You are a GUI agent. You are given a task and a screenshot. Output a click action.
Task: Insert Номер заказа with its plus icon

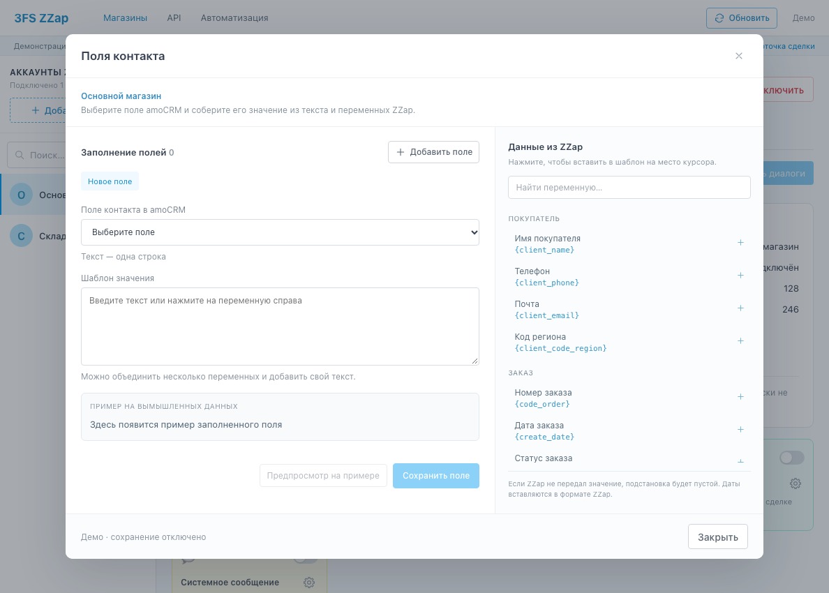click(740, 397)
